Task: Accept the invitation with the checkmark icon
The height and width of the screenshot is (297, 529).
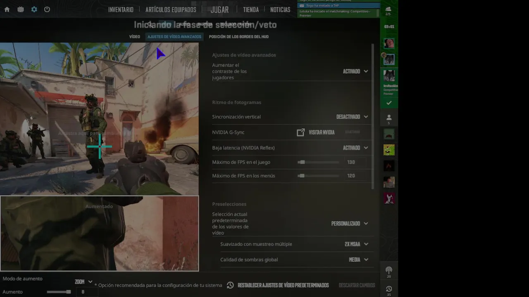Action: pyautogui.click(x=389, y=103)
